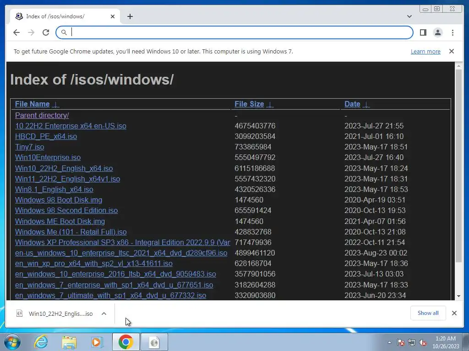
Task: Open a new tab with the plus button
Action: (x=130, y=16)
